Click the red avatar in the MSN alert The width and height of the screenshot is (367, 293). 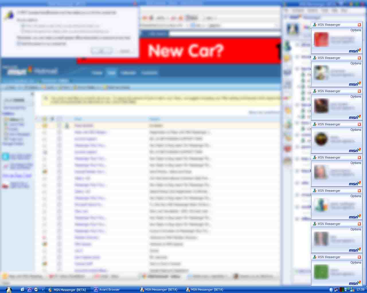(321, 39)
